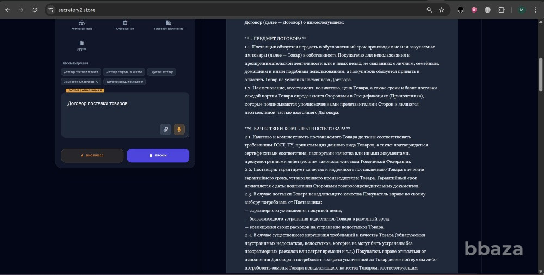Open the red shield extension icon
544x275 pixels.
(x=474, y=10)
